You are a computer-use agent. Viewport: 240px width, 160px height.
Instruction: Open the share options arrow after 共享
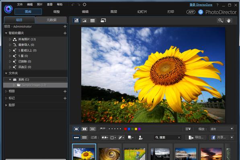click(232, 138)
